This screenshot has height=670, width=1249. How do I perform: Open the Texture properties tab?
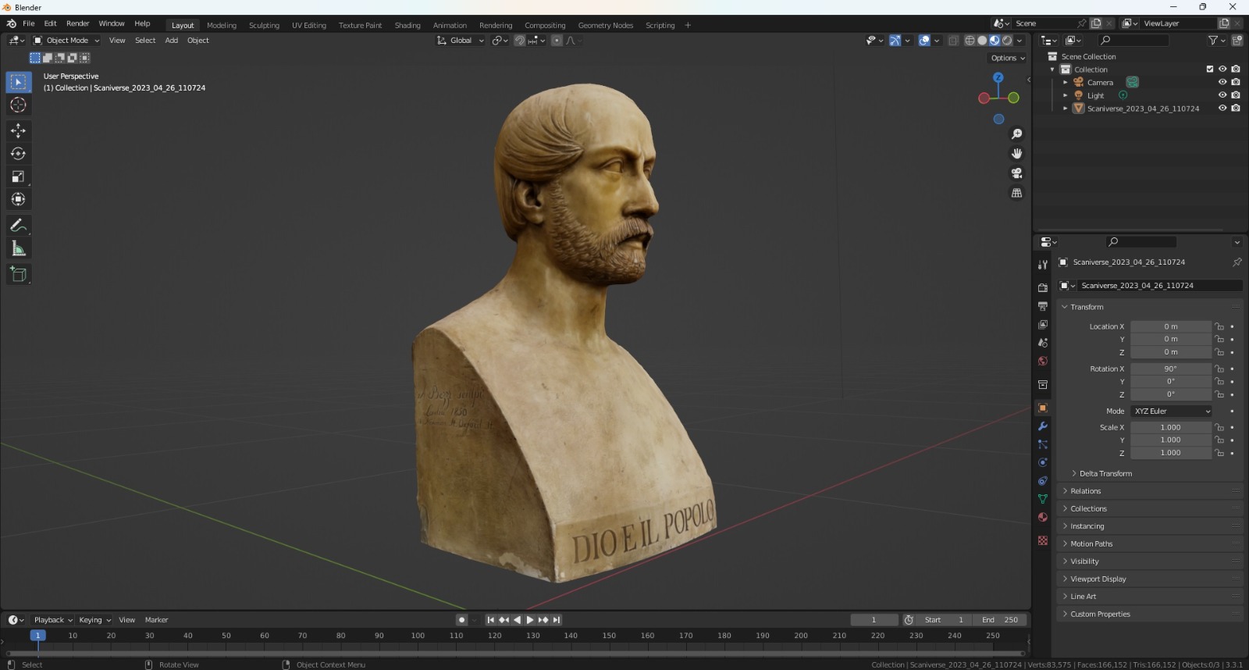pyautogui.click(x=1042, y=540)
